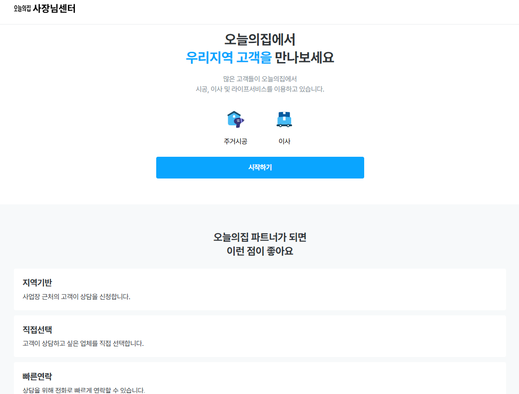Image resolution: width=519 pixels, height=394 pixels.
Task: Click the 이사 moving truck icon
Action: pyautogui.click(x=284, y=119)
